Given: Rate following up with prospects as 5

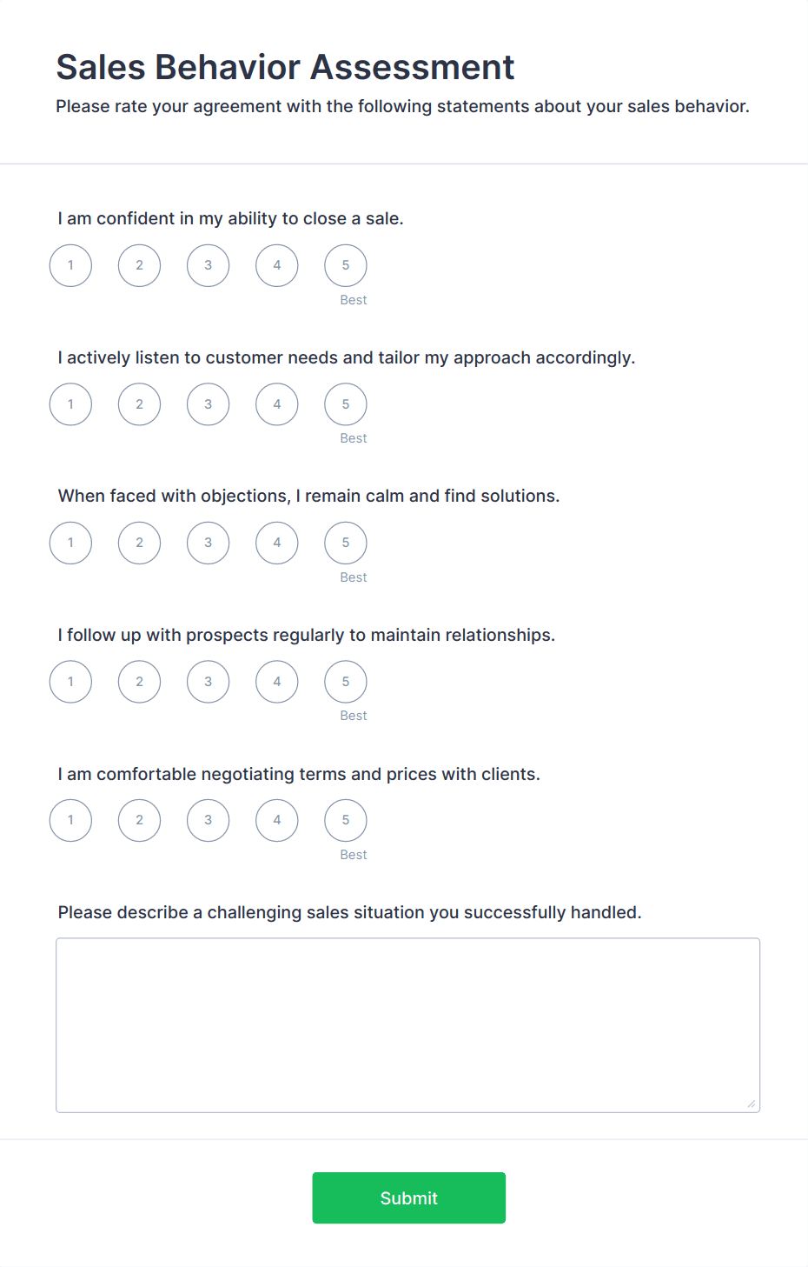Looking at the screenshot, I should coord(346,682).
